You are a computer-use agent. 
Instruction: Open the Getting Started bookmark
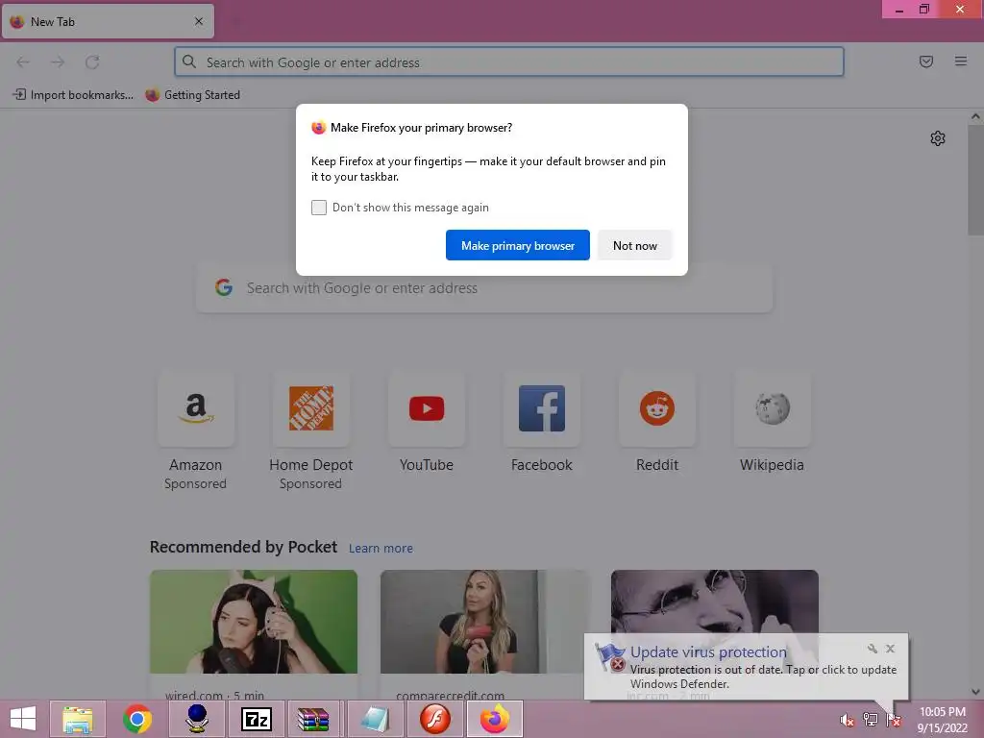click(x=192, y=95)
